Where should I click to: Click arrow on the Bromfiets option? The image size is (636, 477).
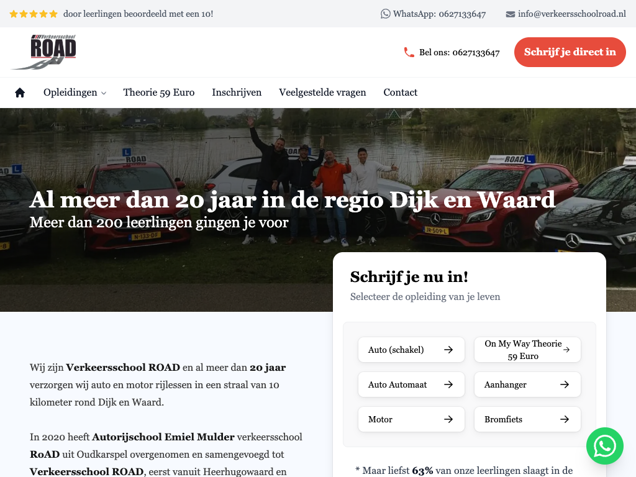[x=565, y=419]
